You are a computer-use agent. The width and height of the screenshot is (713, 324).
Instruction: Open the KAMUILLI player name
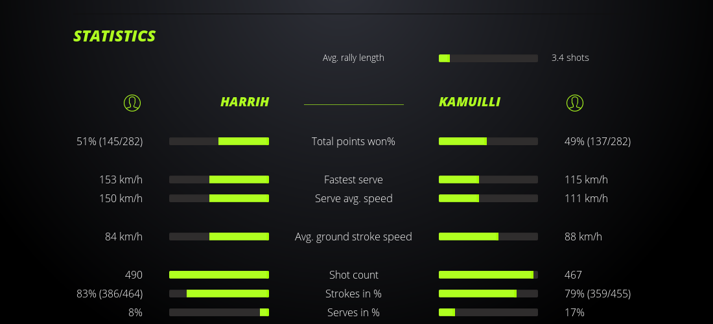point(469,102)
